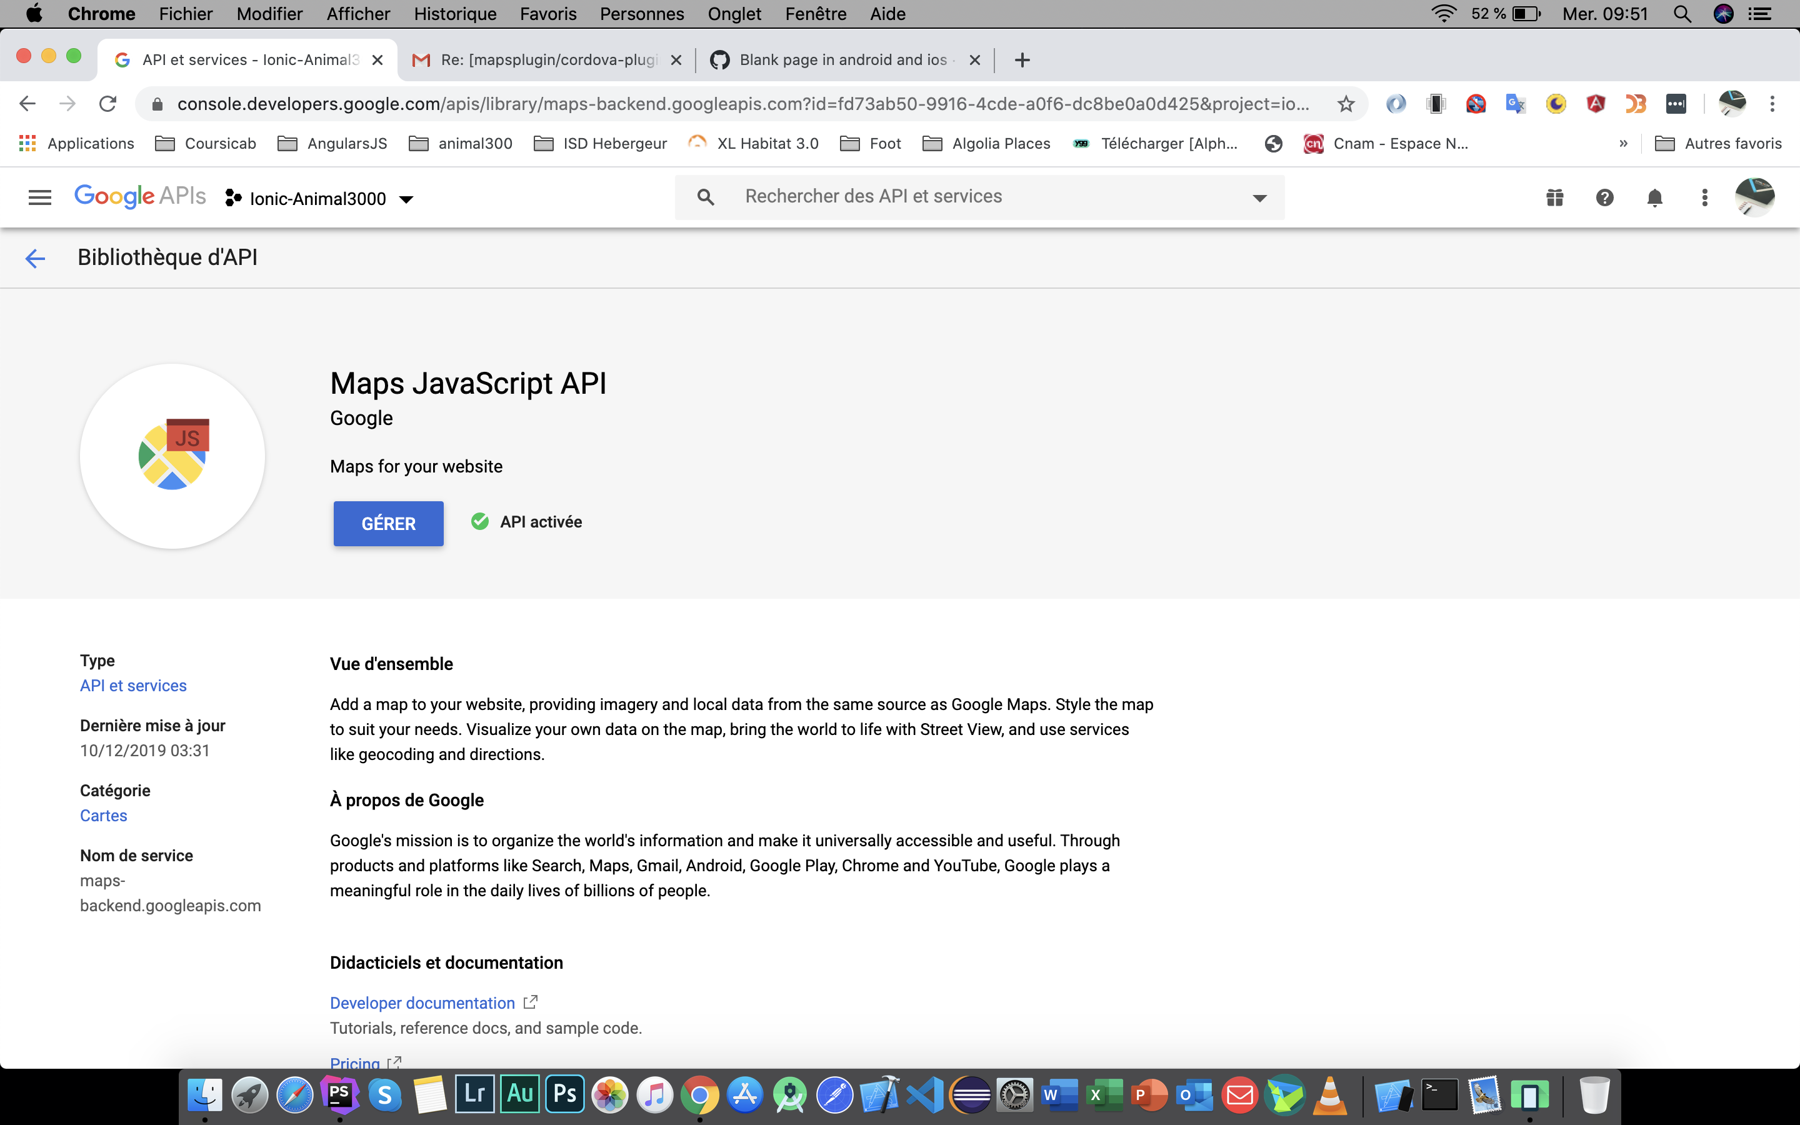Open Google APIs notifications bell
The image size is (1800, 1125).
tap(1655, 197)
